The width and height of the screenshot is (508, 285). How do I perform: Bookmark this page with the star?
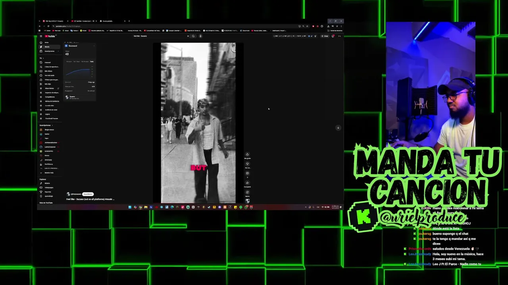click(x=307, y=26)
